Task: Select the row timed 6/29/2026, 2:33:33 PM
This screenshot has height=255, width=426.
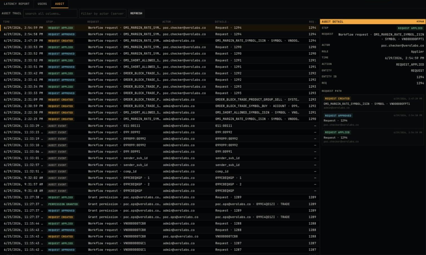Action: coord(160,93)
